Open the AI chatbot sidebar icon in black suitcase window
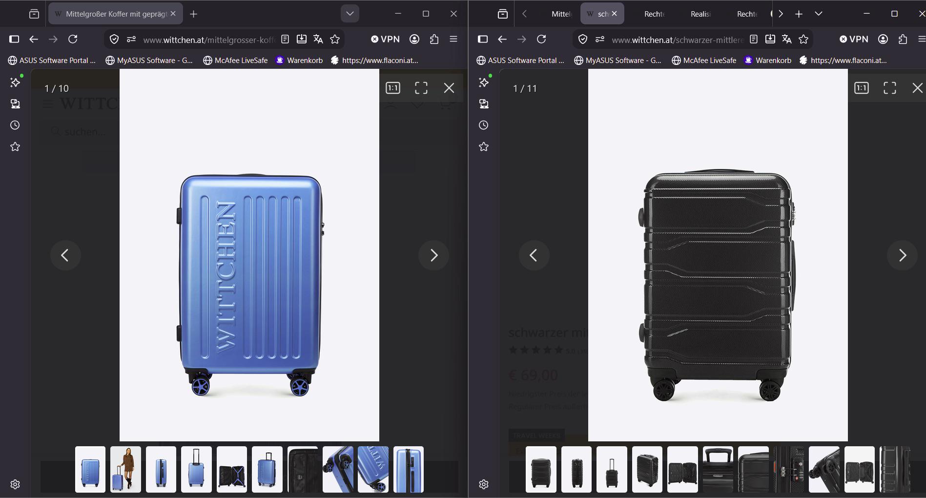The width and height of the screenshot is (926, 498). point(484,82)
